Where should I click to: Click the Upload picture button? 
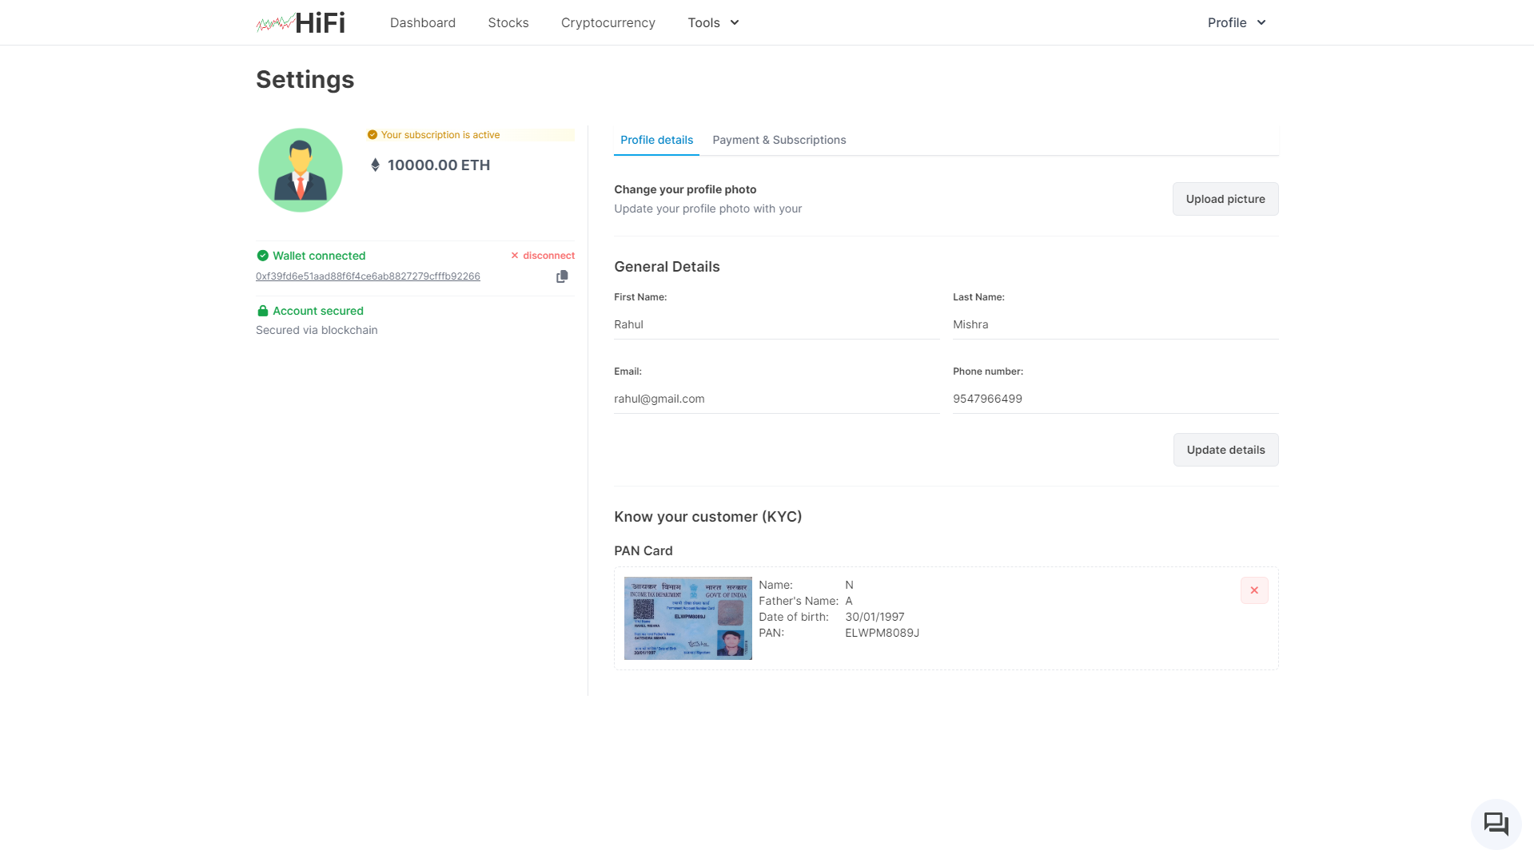point(1225,199)
